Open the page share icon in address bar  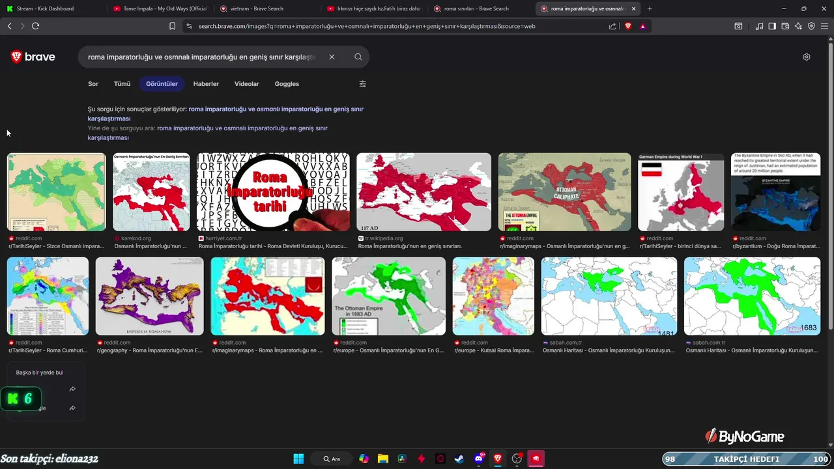click(612, 26)
